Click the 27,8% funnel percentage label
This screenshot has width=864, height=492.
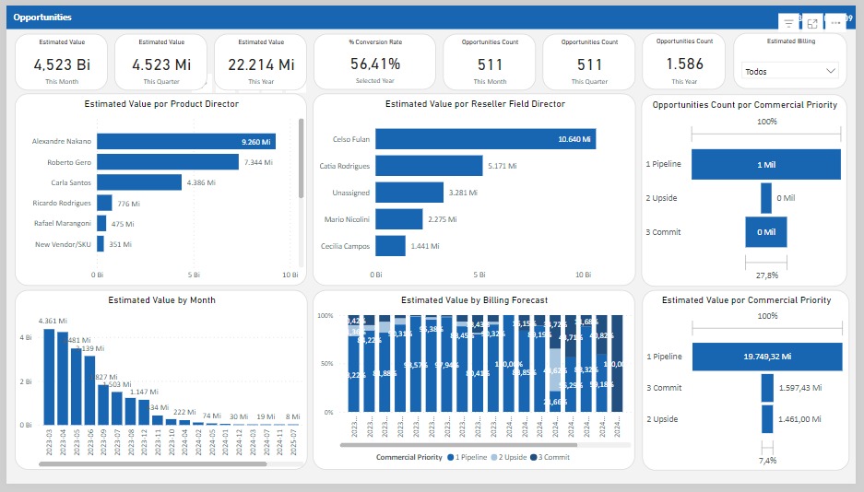pos(766,275)
